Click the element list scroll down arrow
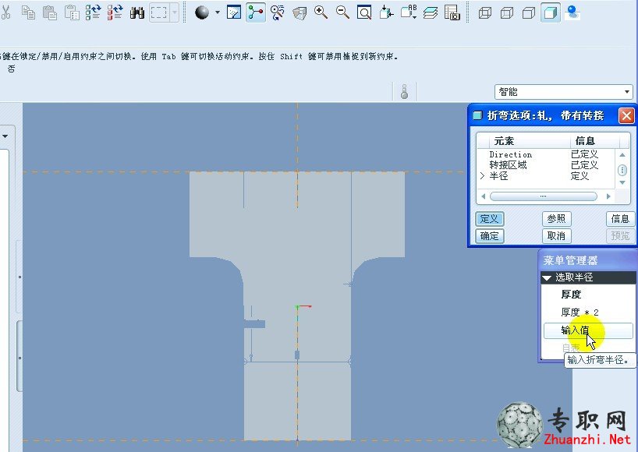 (x=622, y=183)
